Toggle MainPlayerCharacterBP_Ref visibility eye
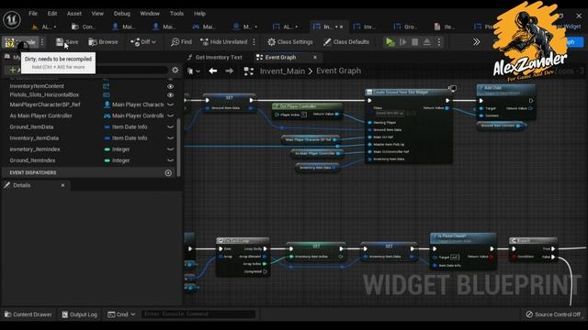Image resolution: width=588 pixels, height=330 pixels. click(170, 104)
